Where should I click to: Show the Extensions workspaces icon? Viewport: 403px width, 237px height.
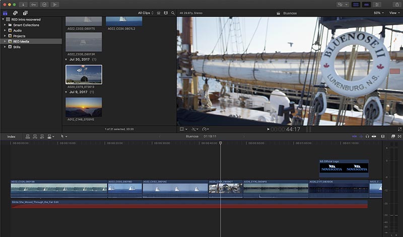[x=340, y=5]
